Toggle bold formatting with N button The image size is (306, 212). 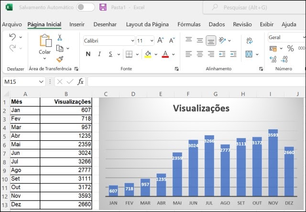point(88,54)
